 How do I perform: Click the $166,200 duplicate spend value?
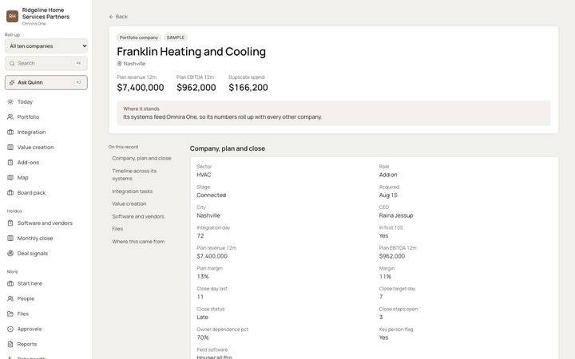(x=248, y=88)
